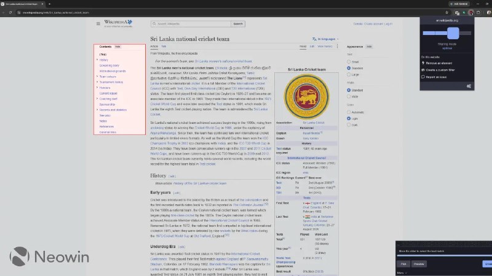The width and height of the screenshot is (492, 276).
Task: Jump to Sponsorship in contents
Action: point(107,104)
